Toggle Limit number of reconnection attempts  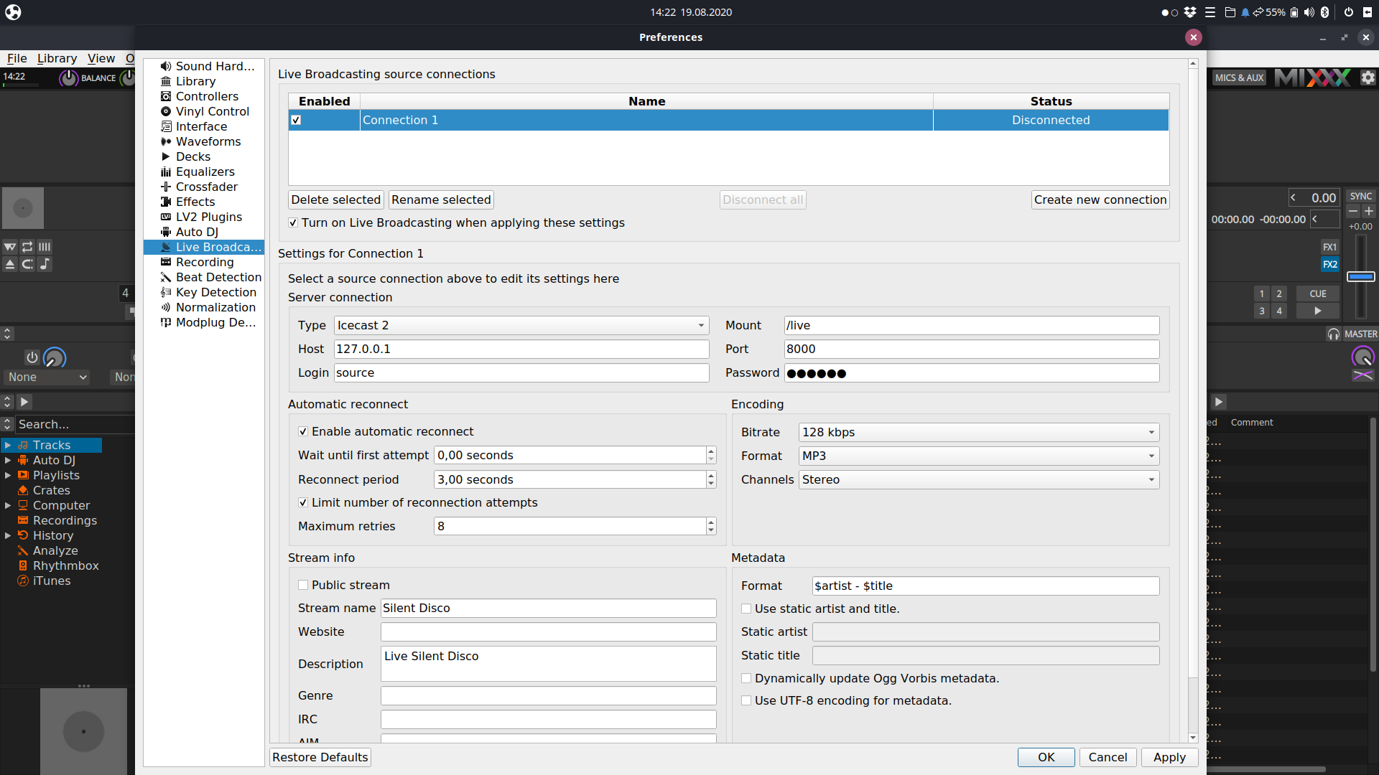pos(303,502)
